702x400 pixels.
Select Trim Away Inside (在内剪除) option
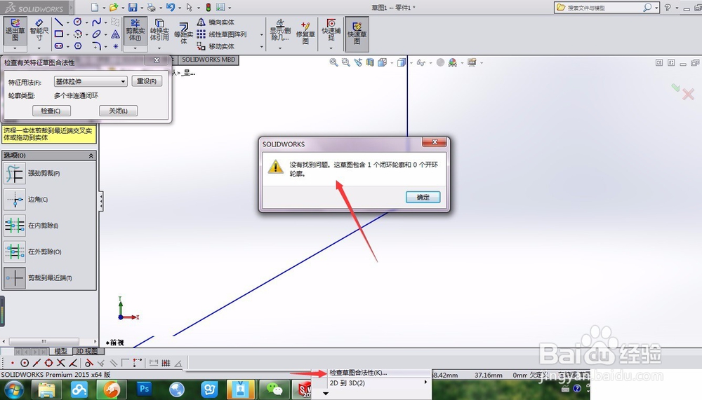(32, 226)
